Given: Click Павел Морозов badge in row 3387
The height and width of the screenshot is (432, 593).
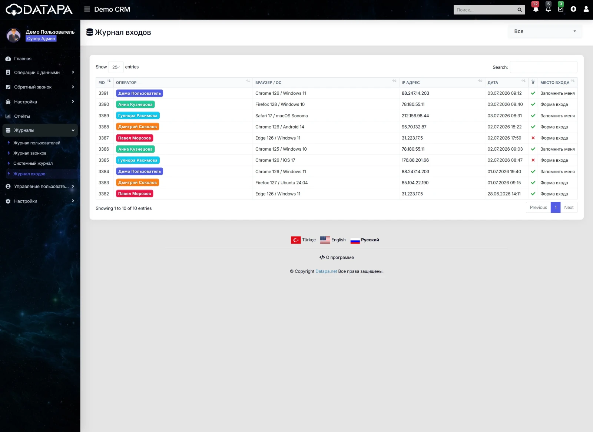Looking at the screenshot, I should point(135,138).
